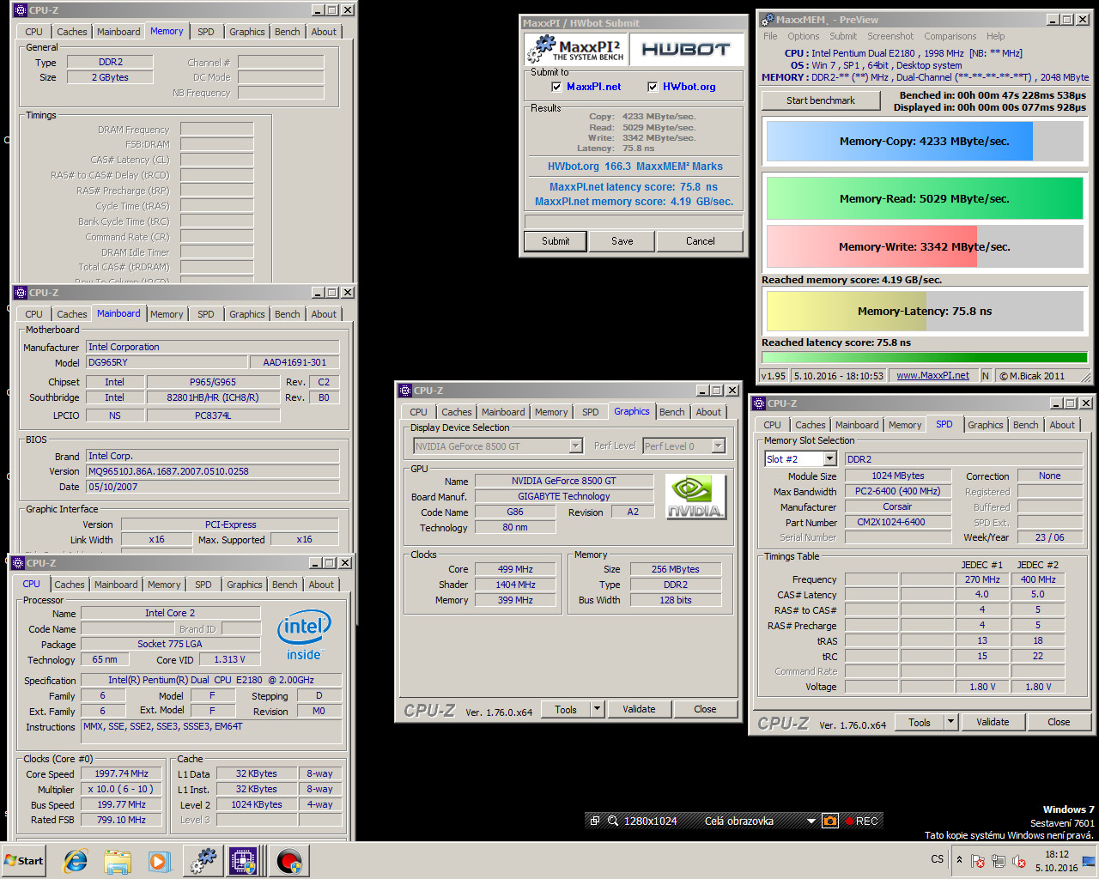Switch to the SPD tab in the top-left CPU-Z Memory window

pyautogui.click(x=206, y=32)
